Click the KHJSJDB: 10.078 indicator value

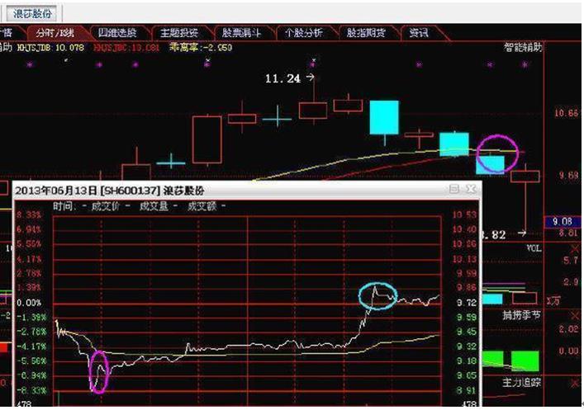[x=51, y=48]
